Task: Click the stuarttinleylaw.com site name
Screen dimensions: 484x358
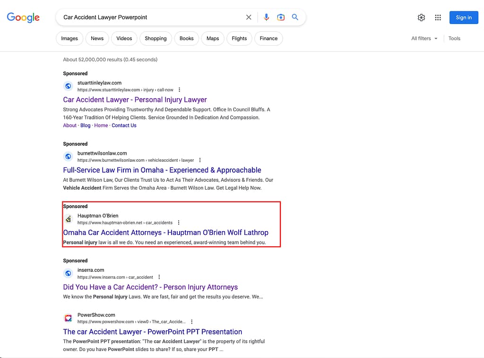Action: tap(99, 83)
